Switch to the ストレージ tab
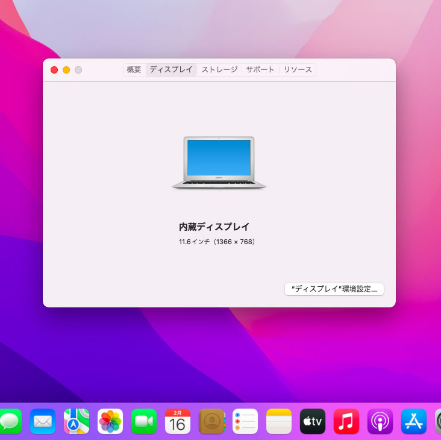 [219, 69]
